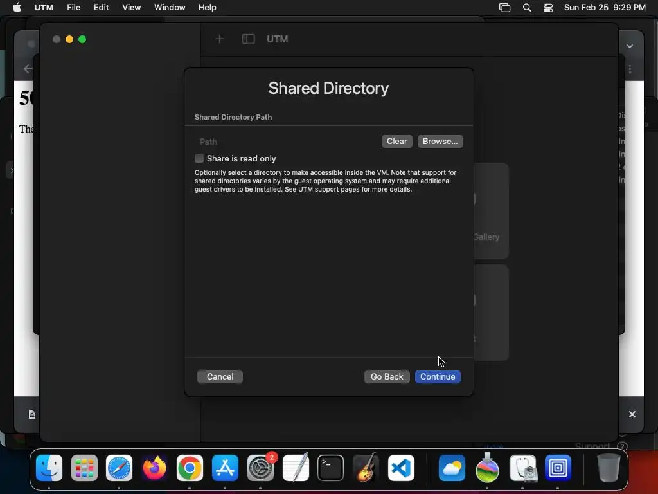Open Visual Studio Code from the dock
The height and width of the screenshot is (494, 658).
click(401, 468)
